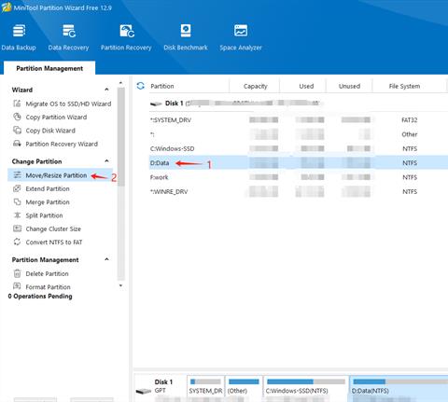Select the Other file system partition row
The image size is (448, 402).
(299, 134)
